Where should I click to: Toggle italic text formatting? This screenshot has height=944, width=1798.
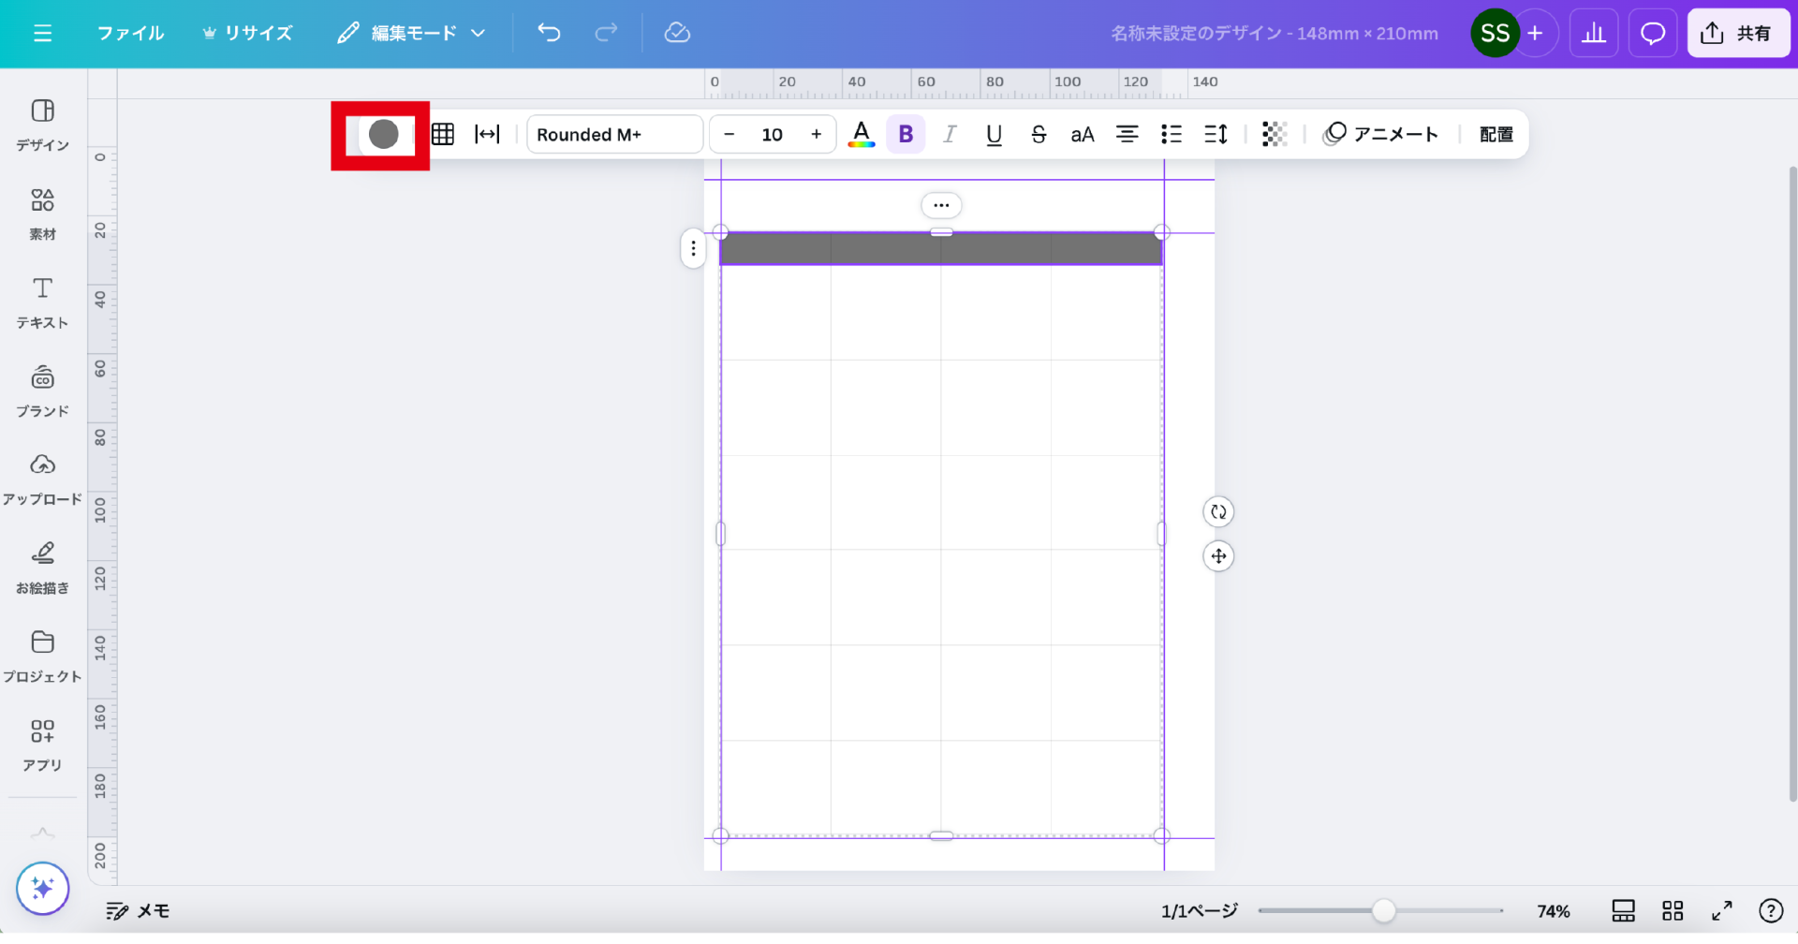tap(950, 135)
